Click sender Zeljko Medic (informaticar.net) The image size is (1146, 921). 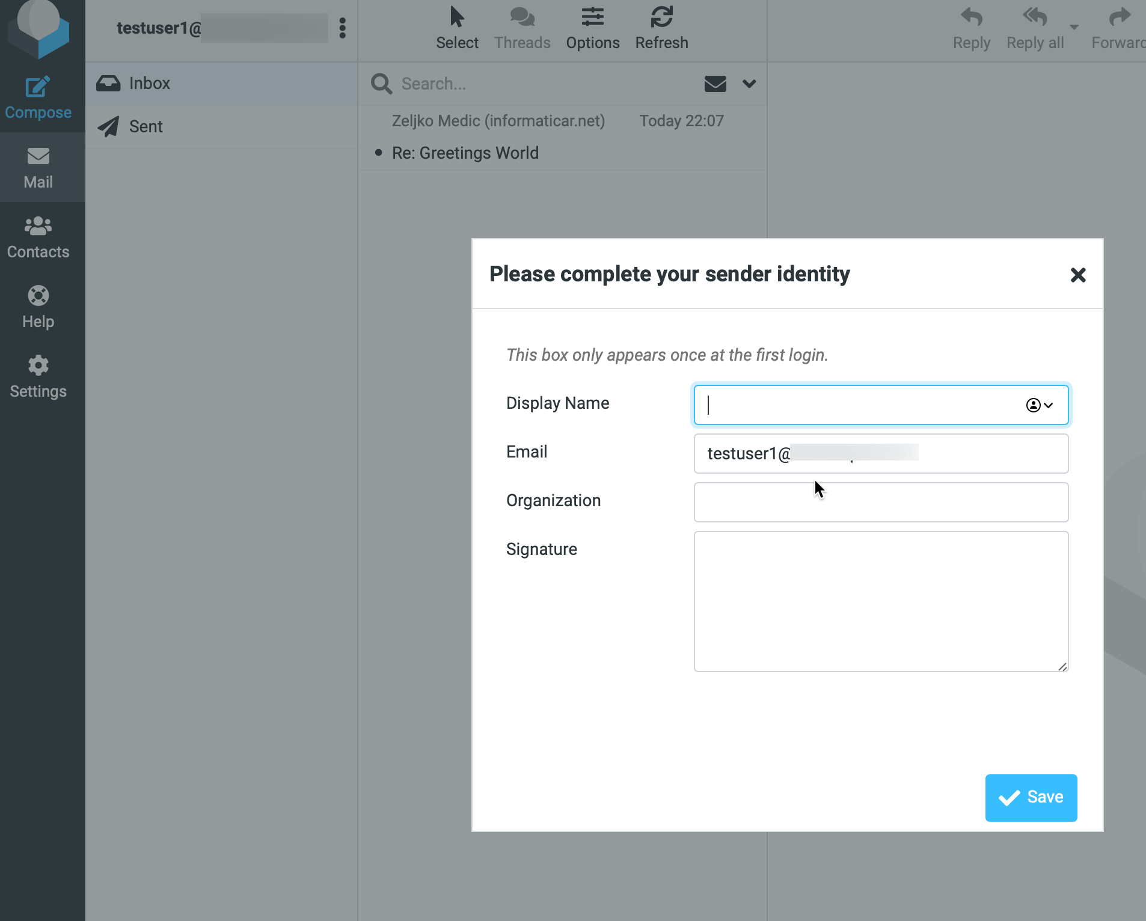click(x=498, y=121)
